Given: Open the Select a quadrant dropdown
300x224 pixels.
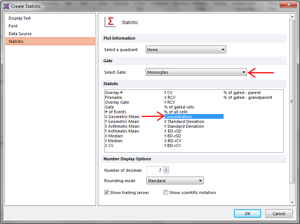Looking at the screenshot, I should point(185,50).
